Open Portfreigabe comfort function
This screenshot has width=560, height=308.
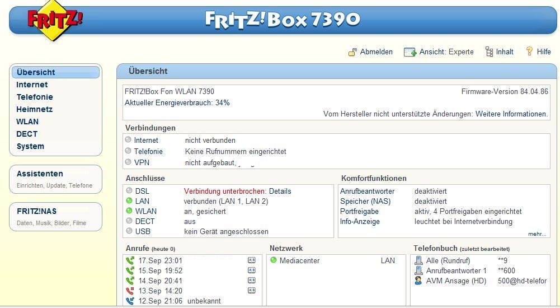pyautogui.click(x=359, y=211)
